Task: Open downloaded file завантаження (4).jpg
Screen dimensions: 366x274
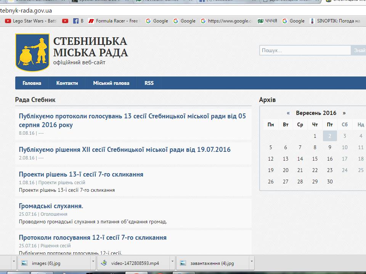Action: [213, 263]
